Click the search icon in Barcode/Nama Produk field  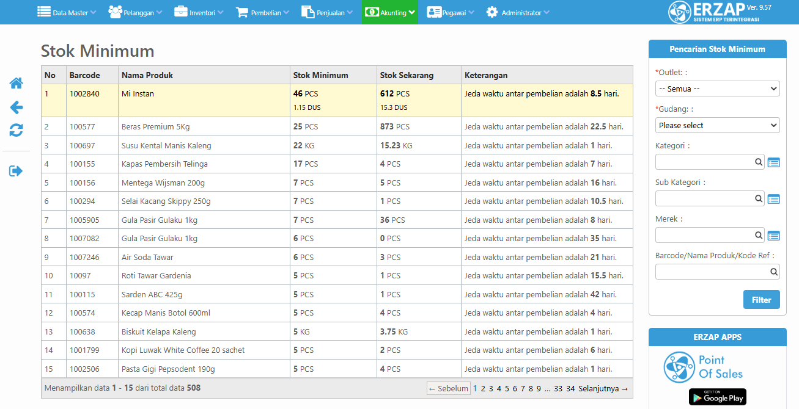pos(773,272)
